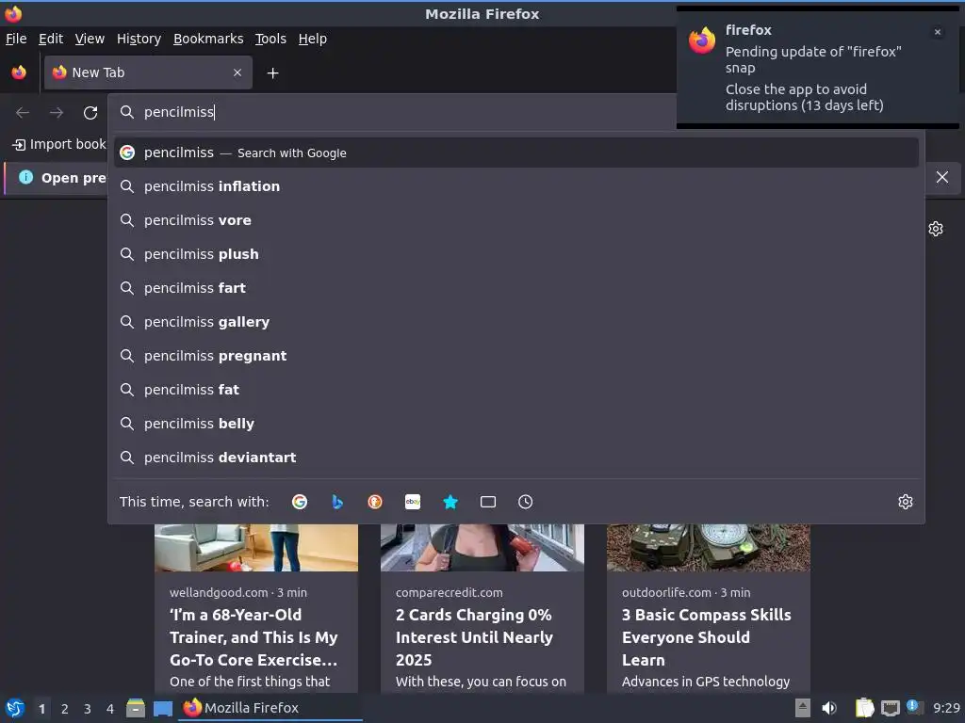
Task: Open the File menu
Action: pos(16,39)
